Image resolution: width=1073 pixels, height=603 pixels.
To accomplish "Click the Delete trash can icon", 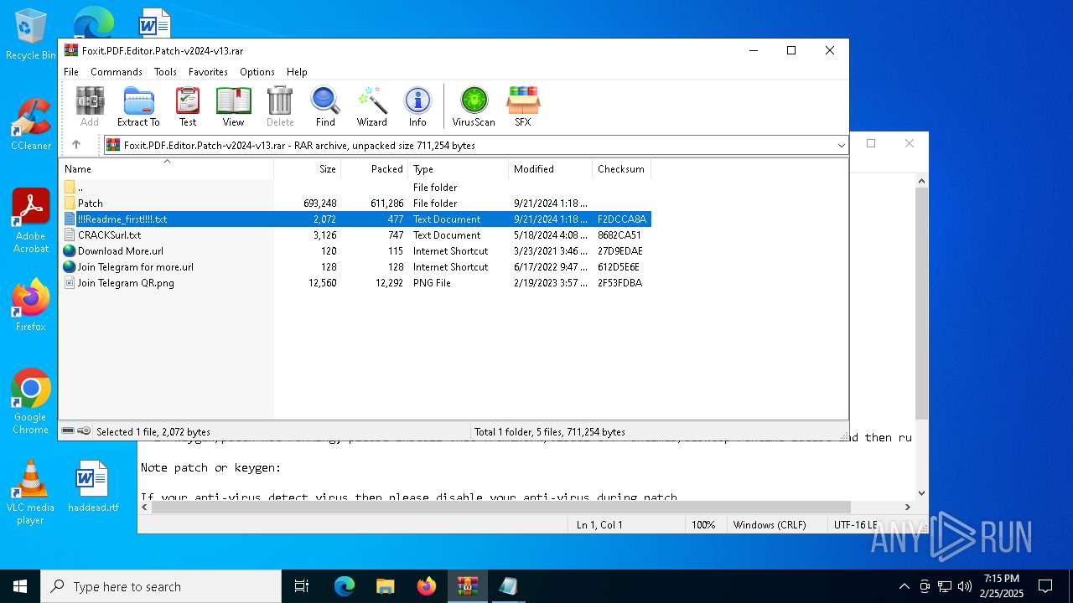I will 280,106.
